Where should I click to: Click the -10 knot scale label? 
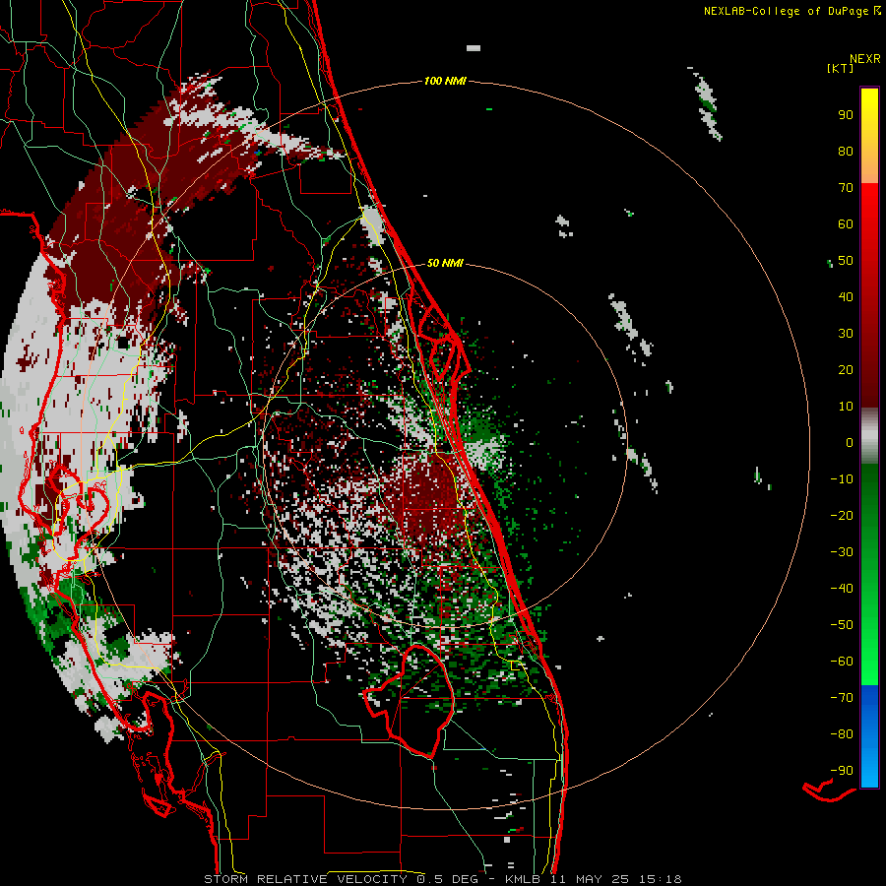(x=842, y=479)
